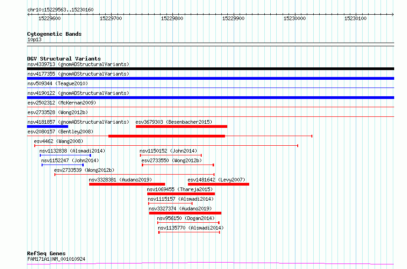Click the red bar below the esv1481642 label
The height and width of the screenshot is (269, 407).
tap(219, 184)
